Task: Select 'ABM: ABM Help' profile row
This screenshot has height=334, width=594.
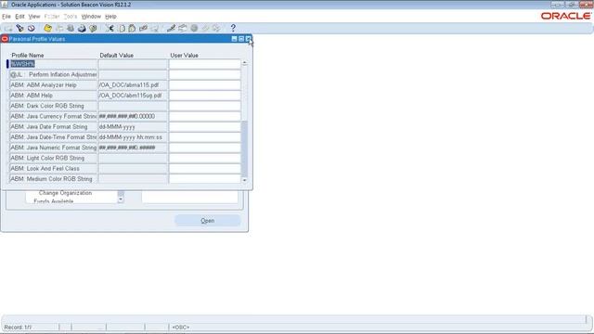Action: point(53,96)
